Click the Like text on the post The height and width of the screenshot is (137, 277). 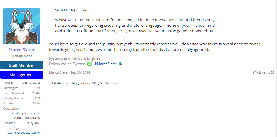coord(262,72)
